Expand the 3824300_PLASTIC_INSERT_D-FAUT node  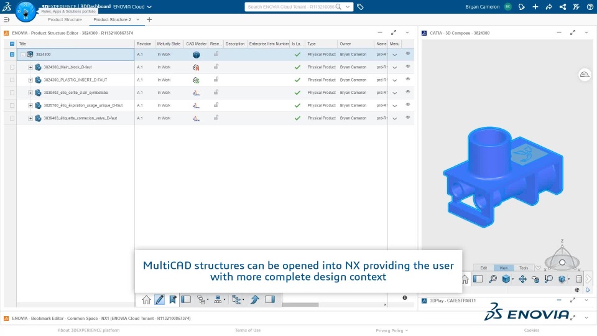tap(30, 80)
